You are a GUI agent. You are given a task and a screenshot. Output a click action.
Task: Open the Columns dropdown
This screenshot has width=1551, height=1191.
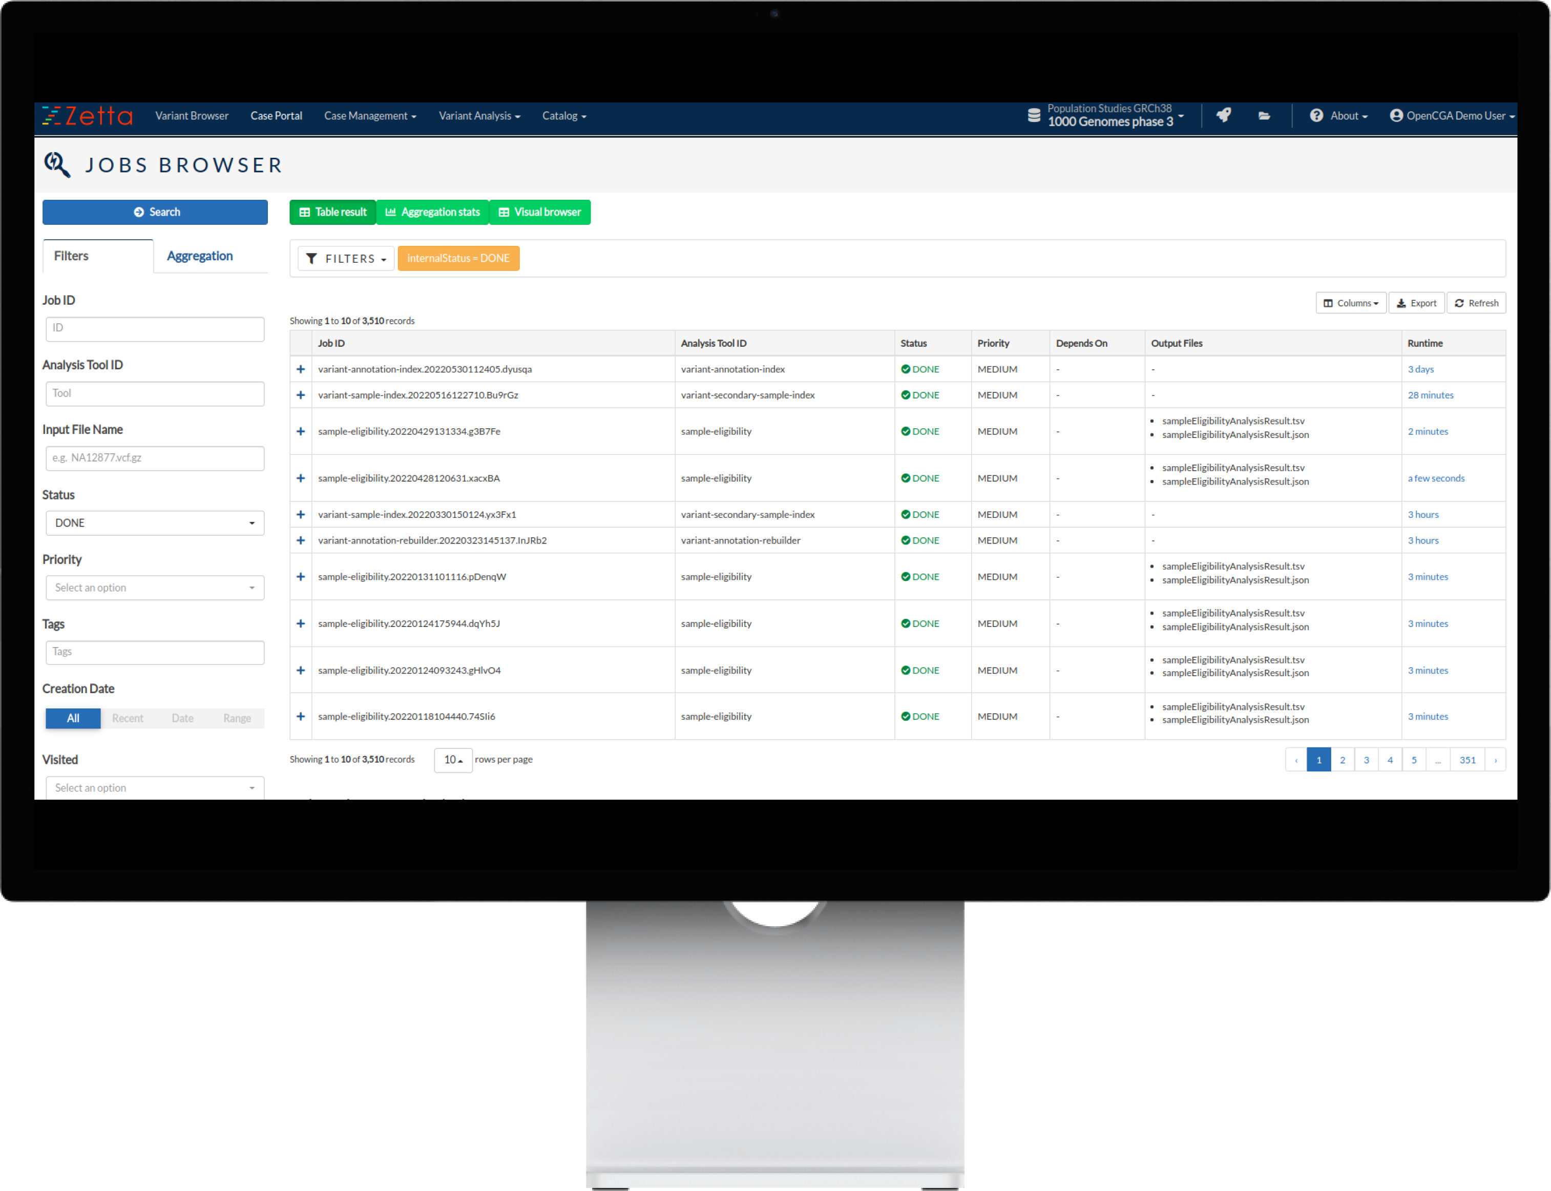tap(1350, 303)
